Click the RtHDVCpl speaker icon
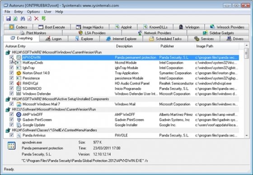The height and width of the screenshot is (175, 253). [x=19, y=83]
